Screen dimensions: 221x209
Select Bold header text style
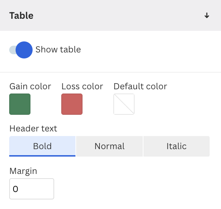42,146
